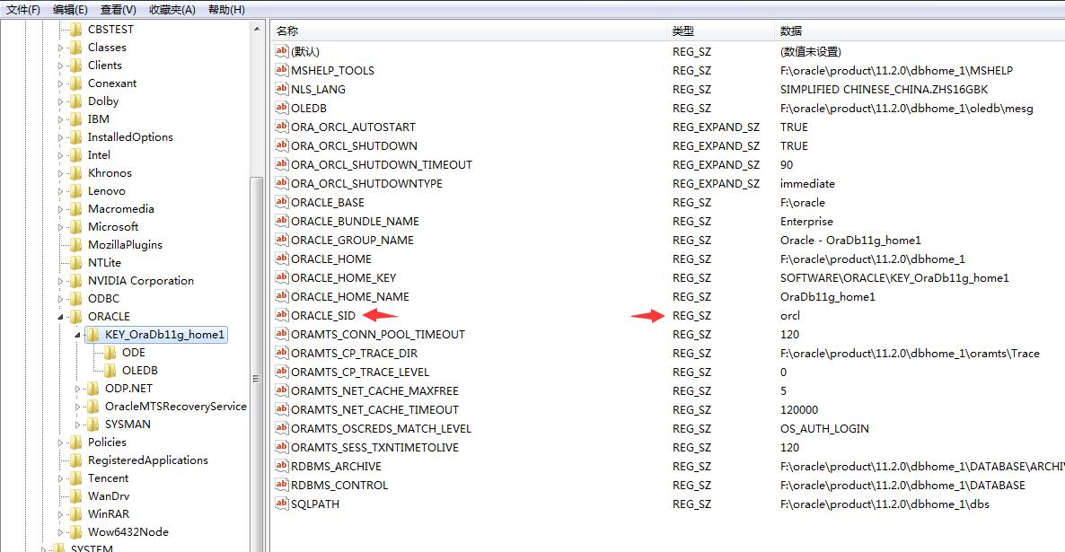Click the folder icon of OLEDB subkey
The height and width of the screenshot is (552, 1065).
[110, 370]
